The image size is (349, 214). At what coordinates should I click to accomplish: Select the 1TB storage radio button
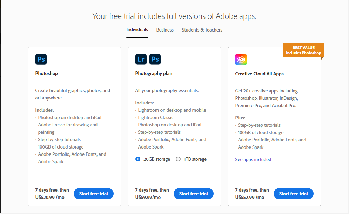click(178, 159)
